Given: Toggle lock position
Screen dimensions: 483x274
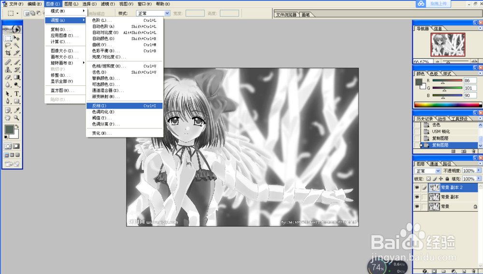Looking at the screenshot, I should [441, 178].
